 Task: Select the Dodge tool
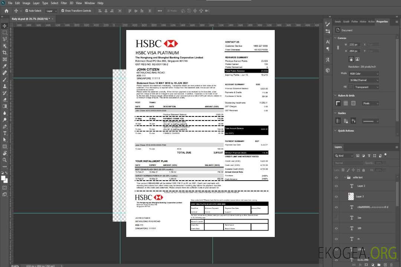tap(4, 119)
